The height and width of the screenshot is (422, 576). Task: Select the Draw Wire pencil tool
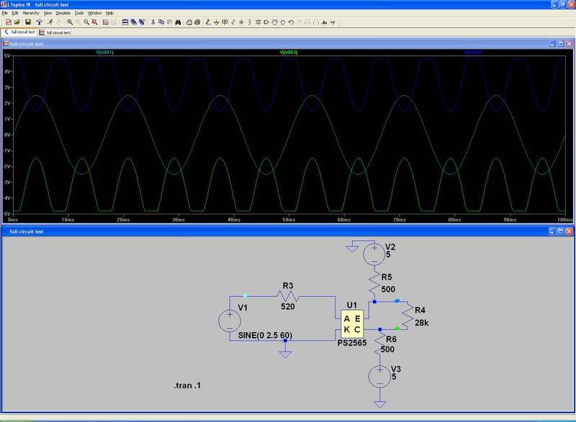(x=208, y=22)
